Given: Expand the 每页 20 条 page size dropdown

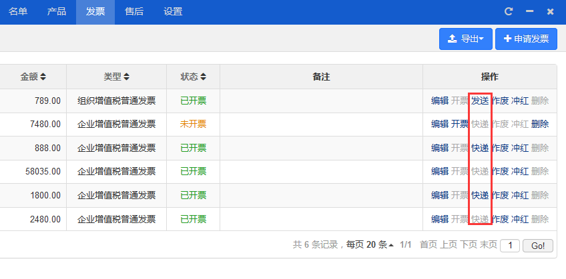Looking at the screenshot, I should (370, 245).
